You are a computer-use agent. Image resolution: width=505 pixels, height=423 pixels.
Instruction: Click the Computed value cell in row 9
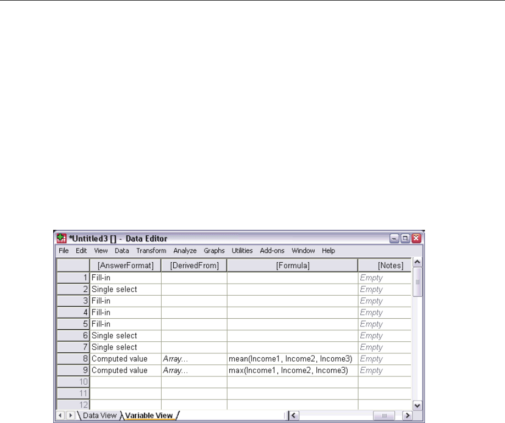[x=126, y=370]
